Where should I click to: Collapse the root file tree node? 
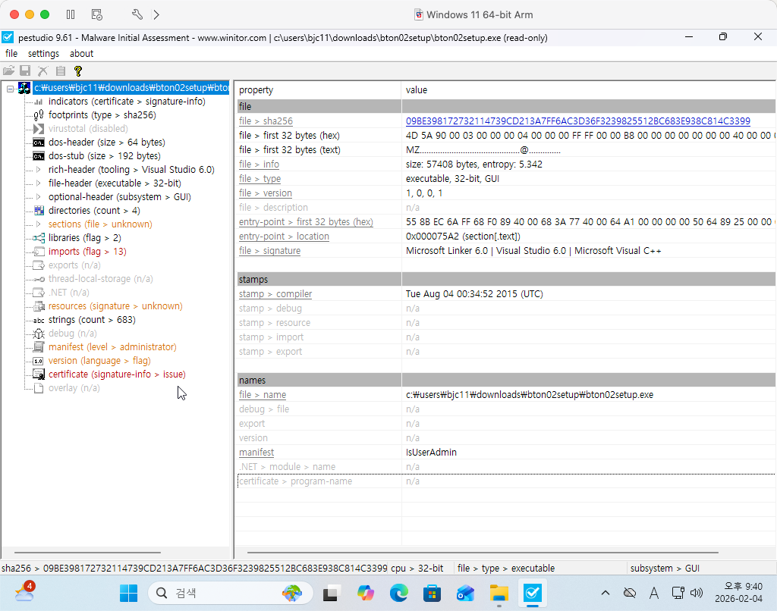[10, 89]
